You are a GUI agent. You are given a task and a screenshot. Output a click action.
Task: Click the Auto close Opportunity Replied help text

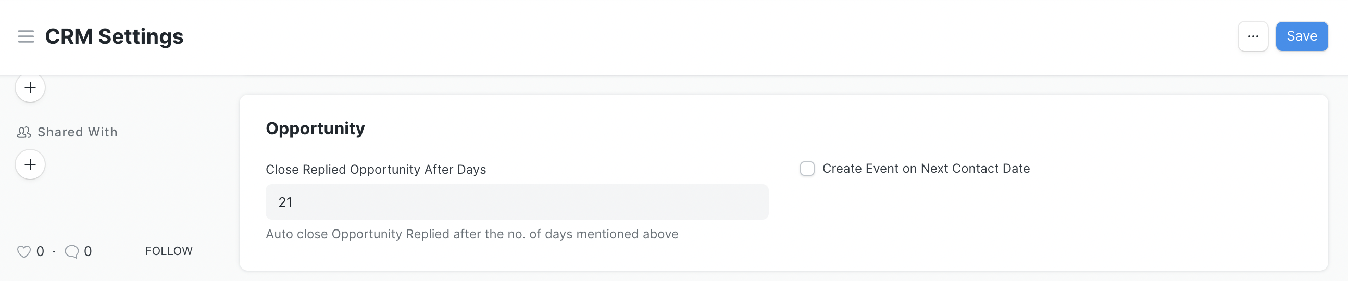pos(471,234)
